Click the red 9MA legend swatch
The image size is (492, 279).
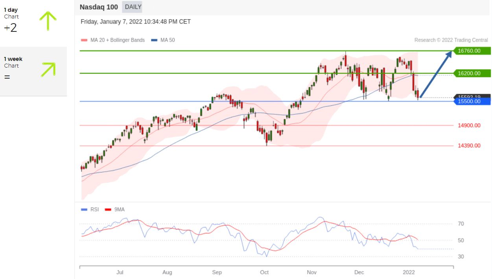(108, 210)
